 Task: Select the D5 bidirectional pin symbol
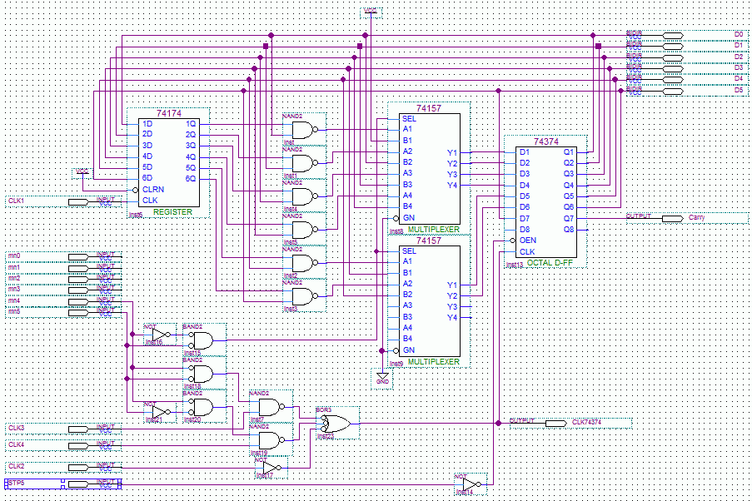point(673,91)
